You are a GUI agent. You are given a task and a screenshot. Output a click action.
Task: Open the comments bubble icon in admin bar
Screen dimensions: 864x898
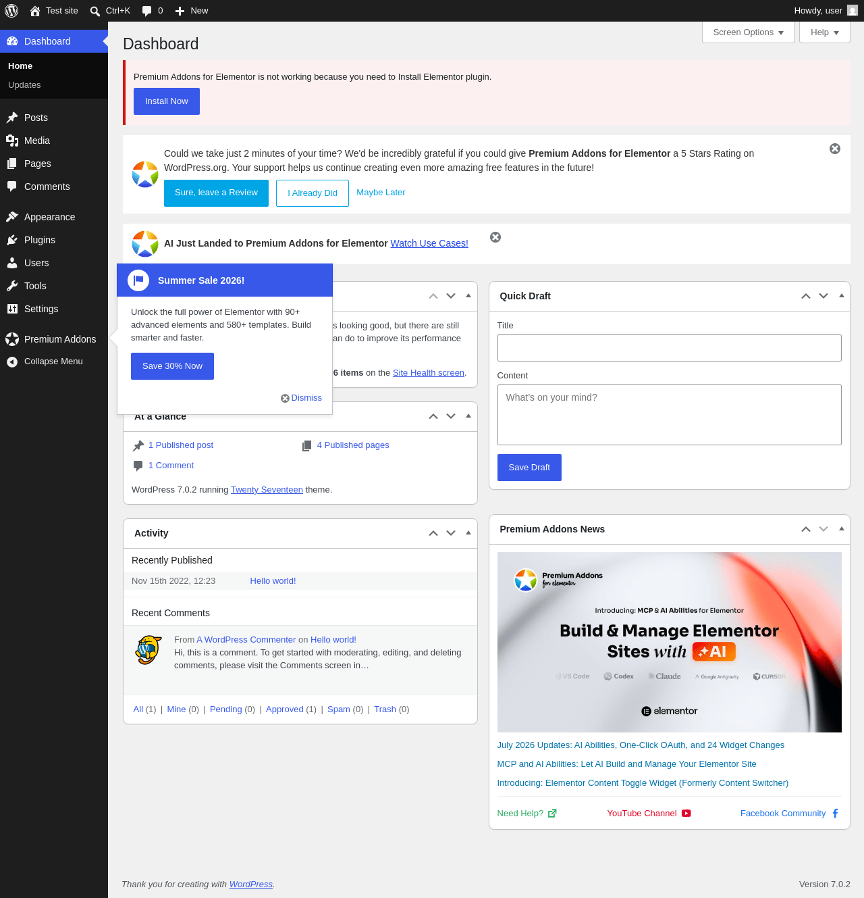click(146, 11)
